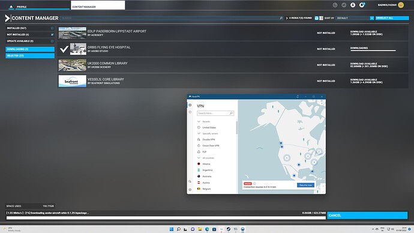Switch to grid view icon
The height and width of the screenshot is (233, 414).
317,18
